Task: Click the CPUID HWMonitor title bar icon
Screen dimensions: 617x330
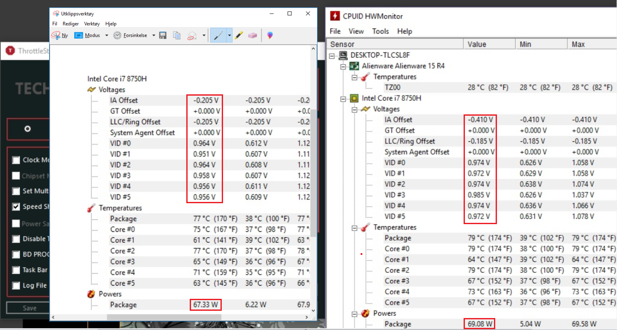Action: click(x=335, y=16)
